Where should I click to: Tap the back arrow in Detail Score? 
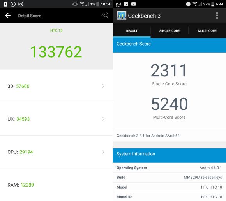8,16
